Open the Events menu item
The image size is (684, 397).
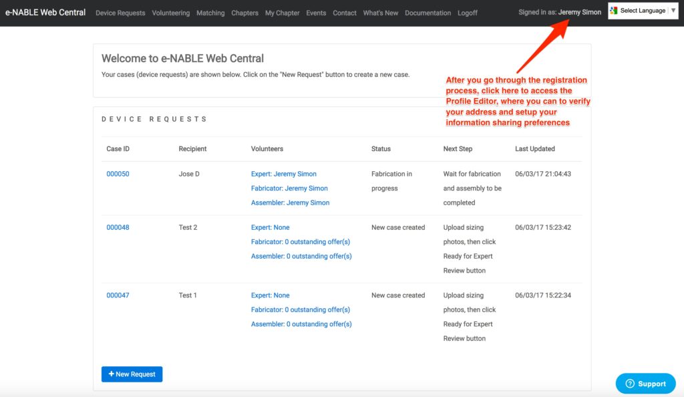point(316,13)
